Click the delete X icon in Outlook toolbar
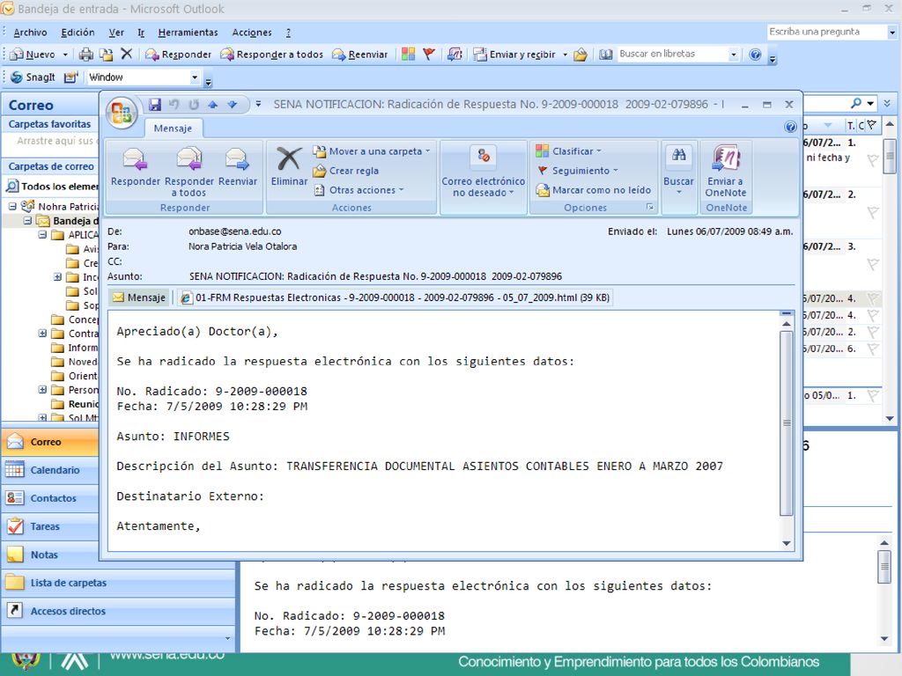This screenshot has height=676, width=902. 127,54
